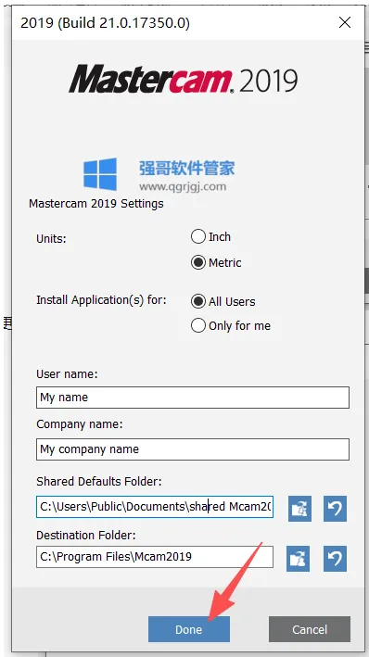Click the Mastercam 2019 Settings heading text

[x=96, y=204]
